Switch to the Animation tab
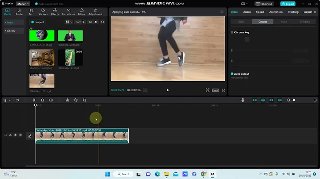320x179 pixels. click(x=276, y=12)
